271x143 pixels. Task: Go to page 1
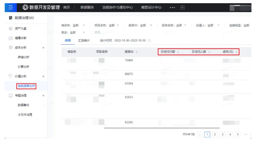click(x=207, y=135)
